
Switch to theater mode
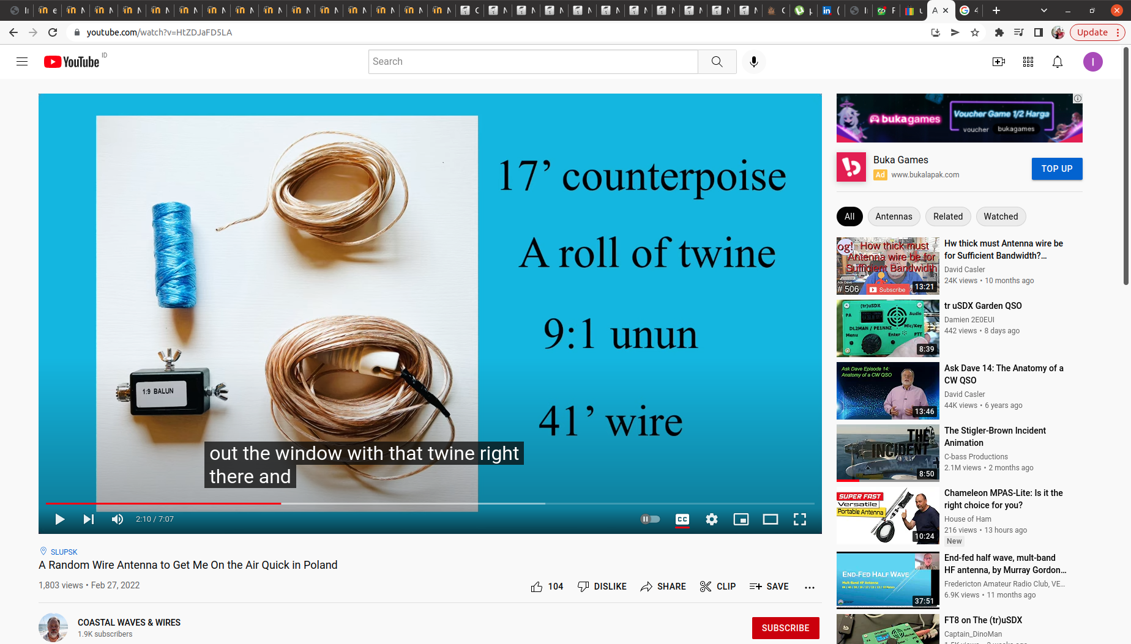(x=770, y=519)
